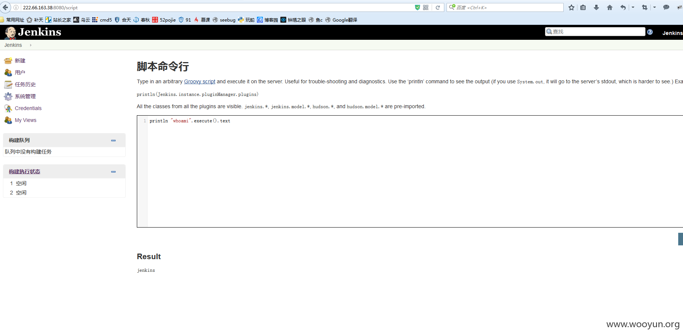Image resolution: width=683 pixels, height=335 pixels.
Task: Click the site info icon in address bar
Action: pos(16,7)
